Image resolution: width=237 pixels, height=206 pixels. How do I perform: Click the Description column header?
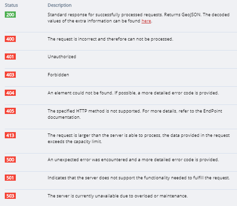(60, 5)
